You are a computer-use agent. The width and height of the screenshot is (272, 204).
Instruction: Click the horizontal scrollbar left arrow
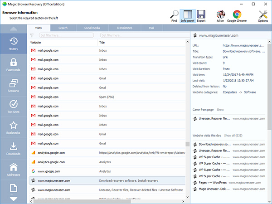[x=31, y=201]
